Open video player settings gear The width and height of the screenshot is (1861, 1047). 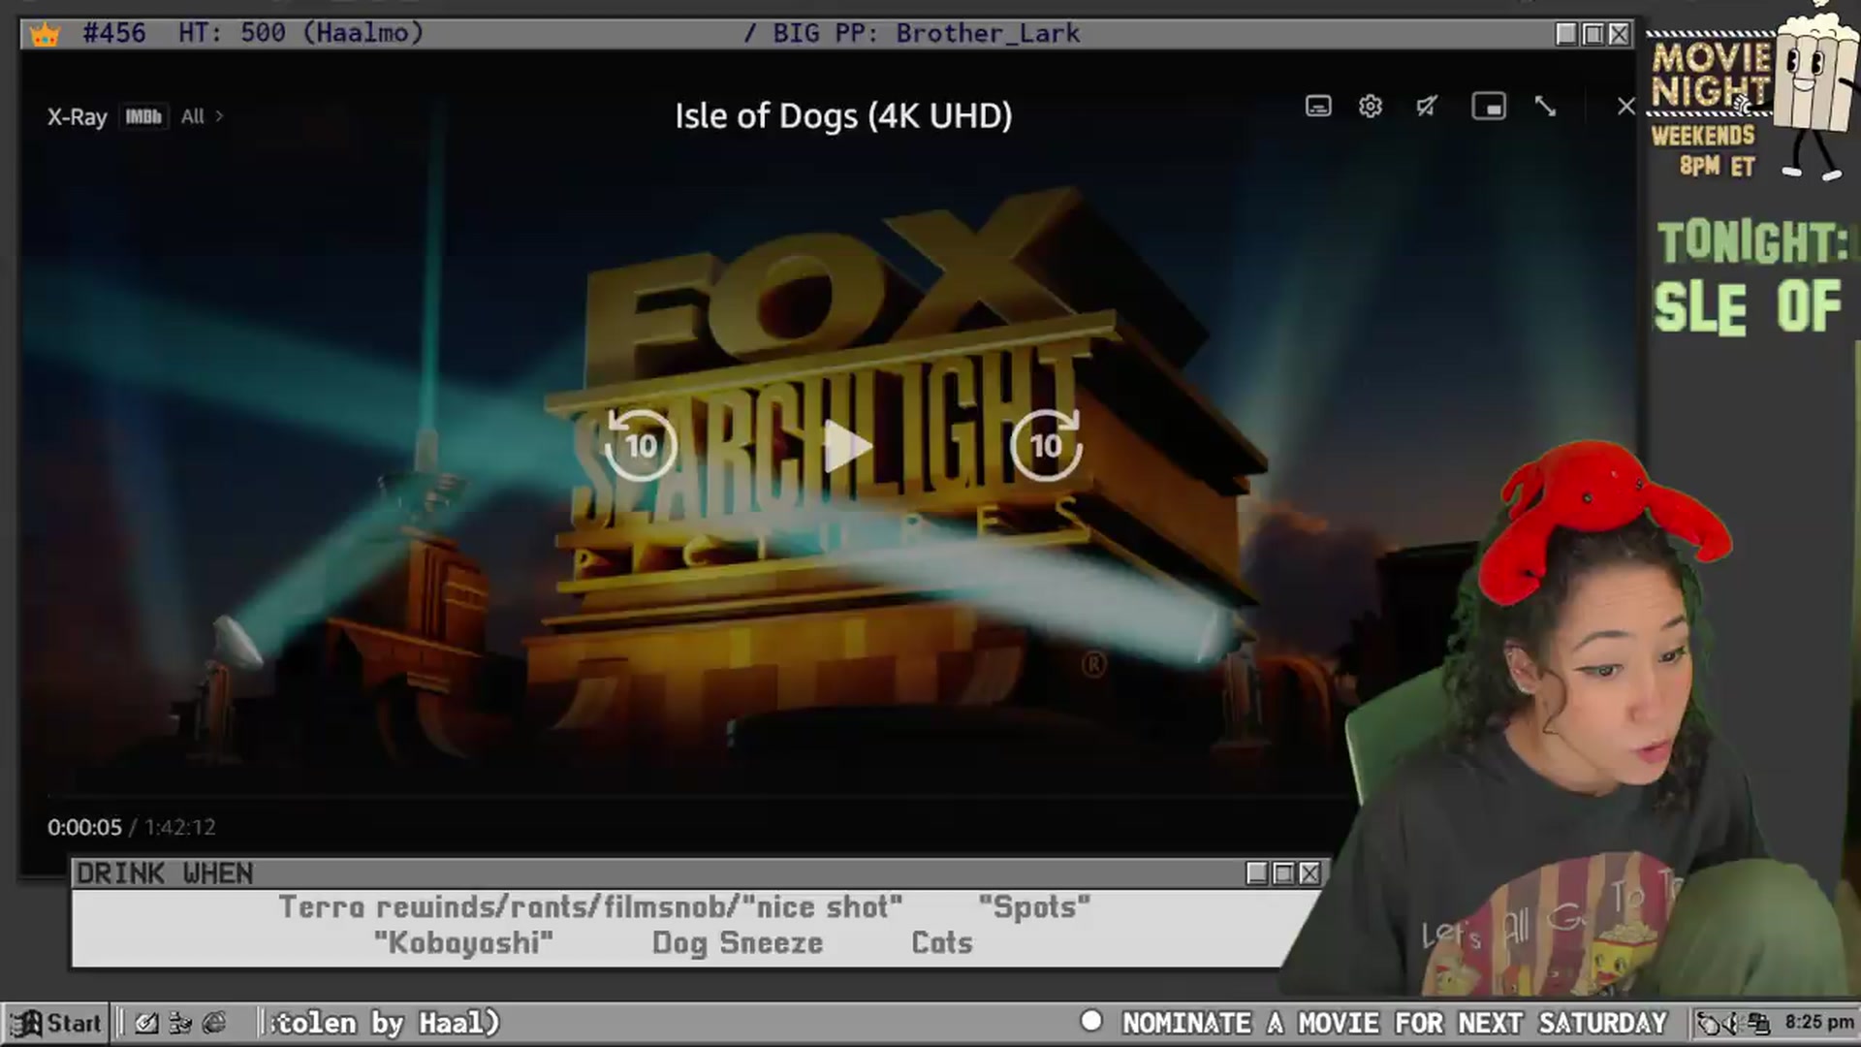(x=1370, y=106)
